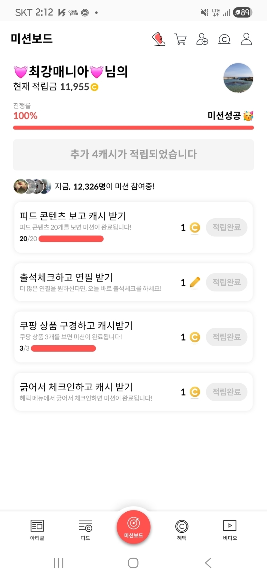The image size is (267, 579).
Task: Tap the invite friend icon
Action: point(202,39)
